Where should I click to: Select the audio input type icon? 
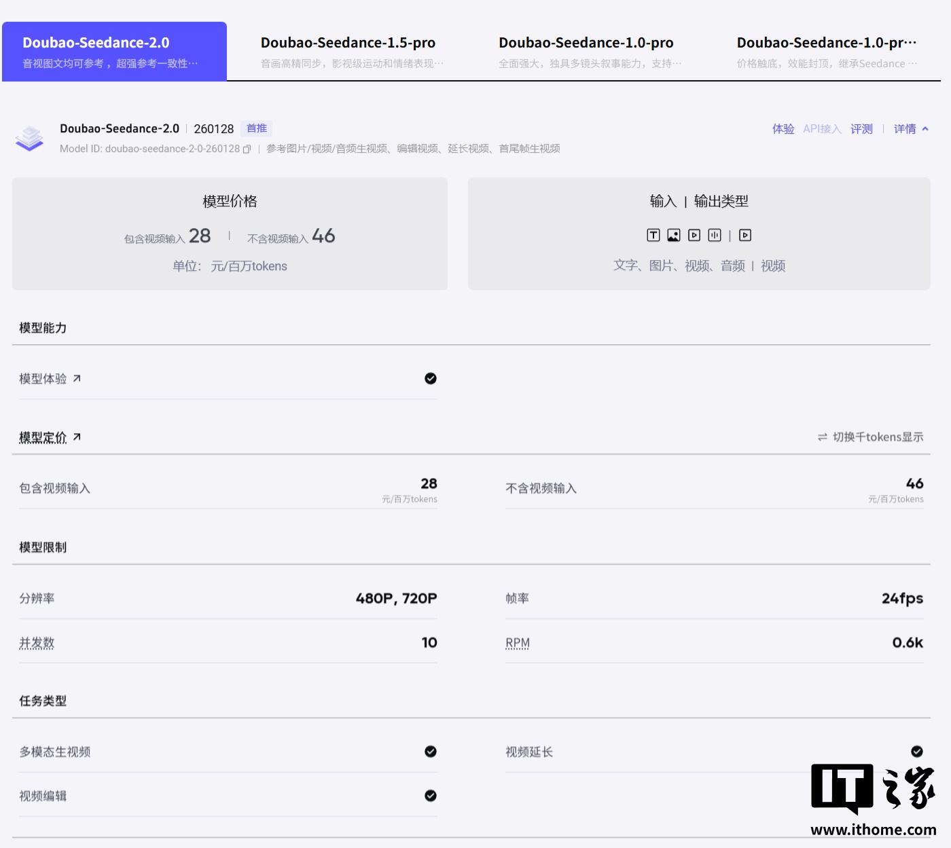coord(714,235)
